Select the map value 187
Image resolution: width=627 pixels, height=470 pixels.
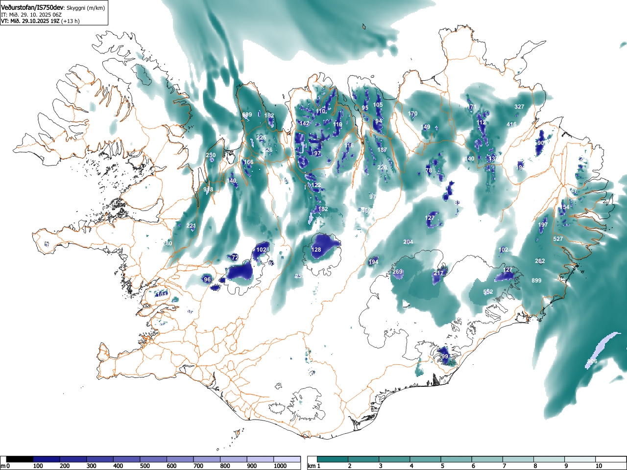(x=382, y=150)
